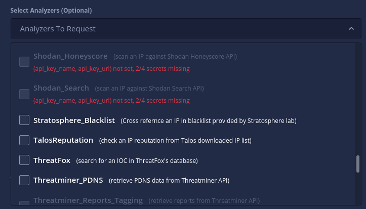Tick the Stratosphere_Blacklist checkbox
Image resolution: width=366 pixels, height=209 pixels.
(x=24, y=120)
